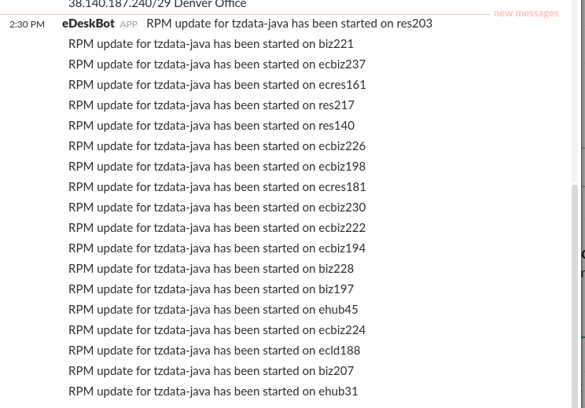Select the ecbiz230 RPM update line

pos(216,208)
